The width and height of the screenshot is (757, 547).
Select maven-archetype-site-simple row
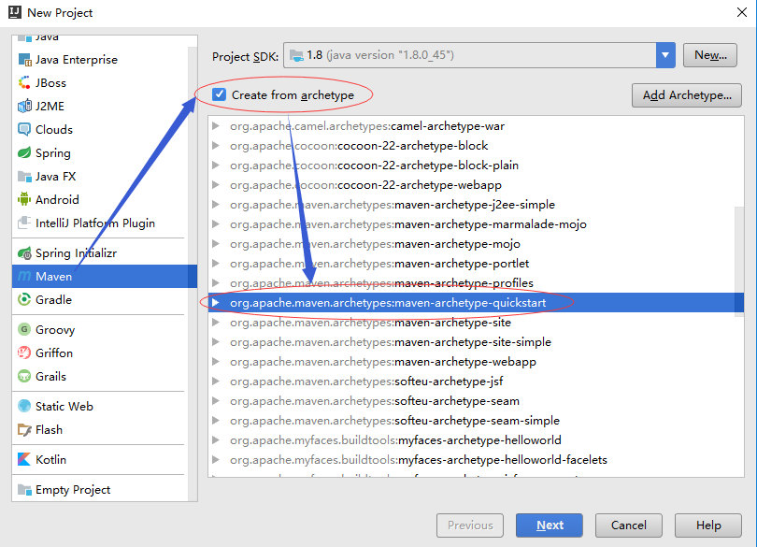coord(476,342)
